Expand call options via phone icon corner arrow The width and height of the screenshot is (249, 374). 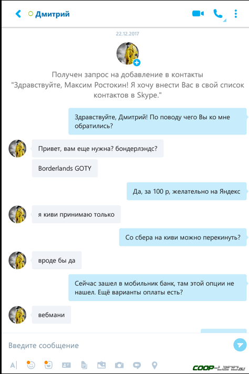tap(224, 20)
